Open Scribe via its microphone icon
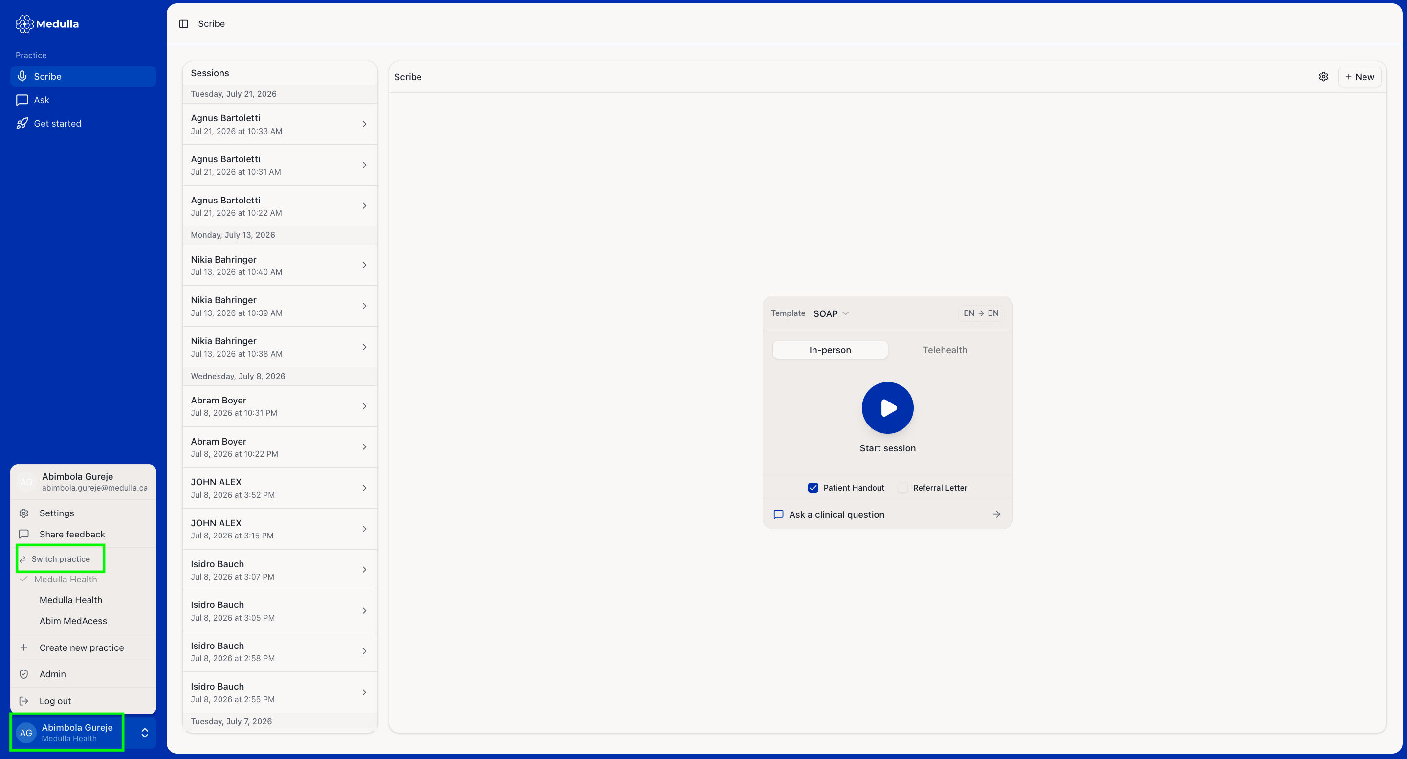Viewport: 1407px width, 759px height. [x=22, y=76]
